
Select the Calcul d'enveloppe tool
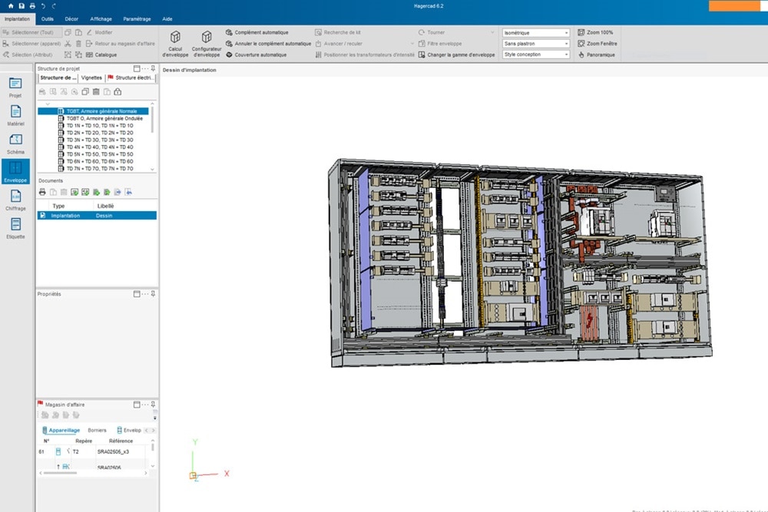175,44
